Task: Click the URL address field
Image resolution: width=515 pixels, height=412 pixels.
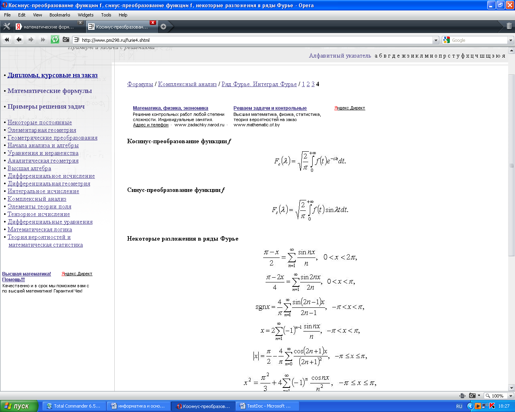Action: click(x=256, y=40)
